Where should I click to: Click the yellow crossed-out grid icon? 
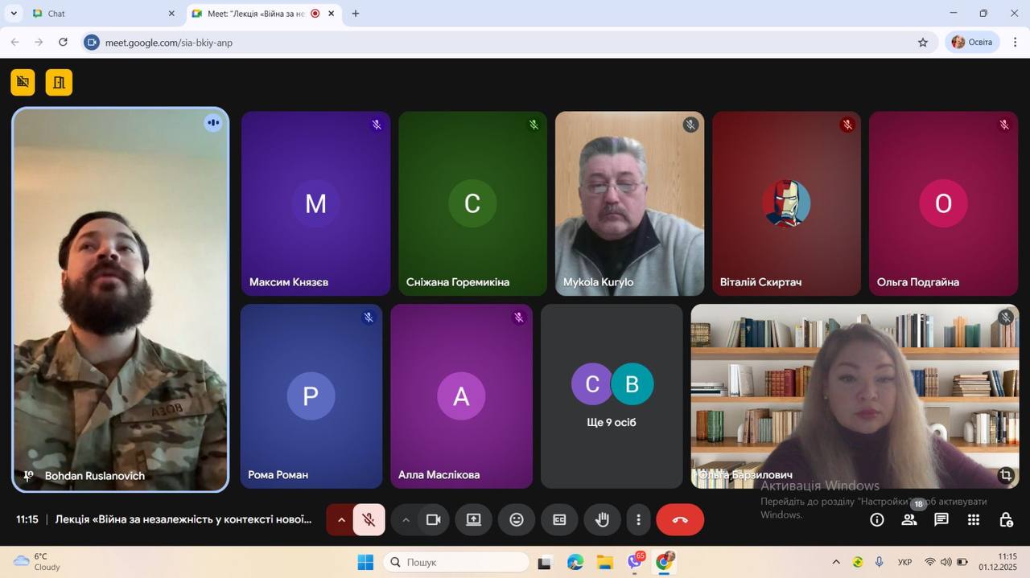click(x=23, y=82)
